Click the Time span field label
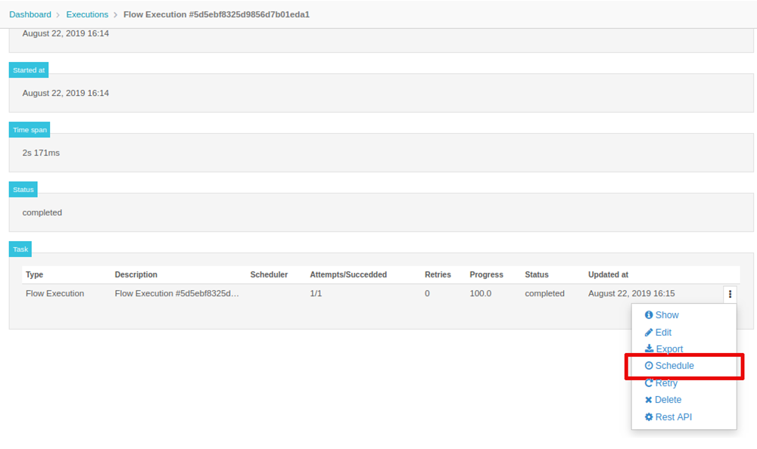Viewport: 757px width, 449px height. point(30,130)
